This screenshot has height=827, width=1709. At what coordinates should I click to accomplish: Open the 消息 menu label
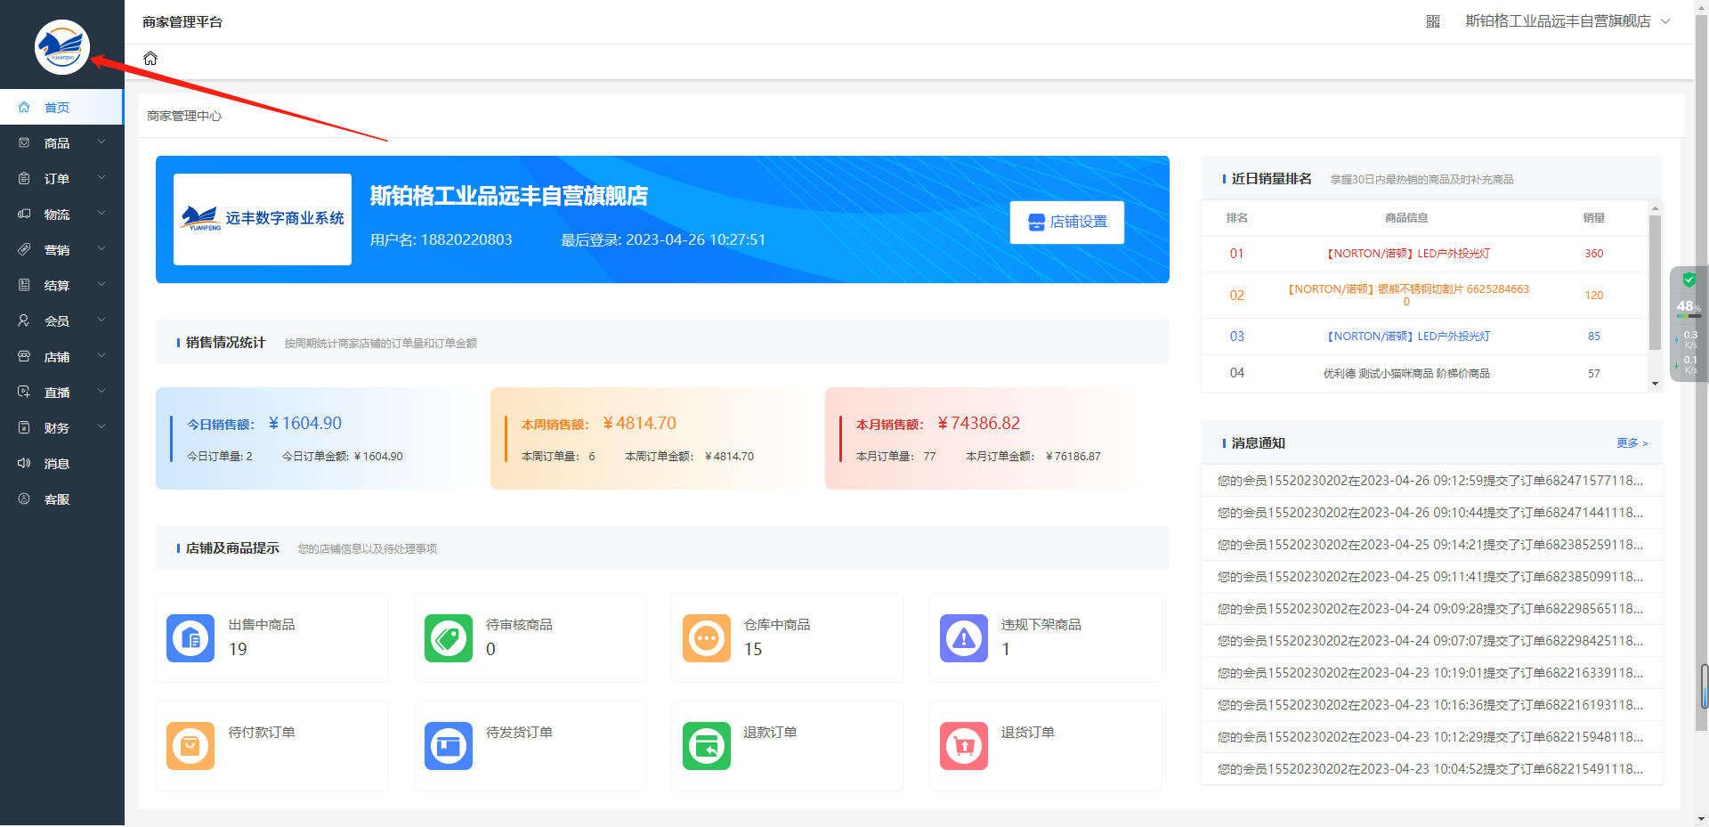pos(57,464)
